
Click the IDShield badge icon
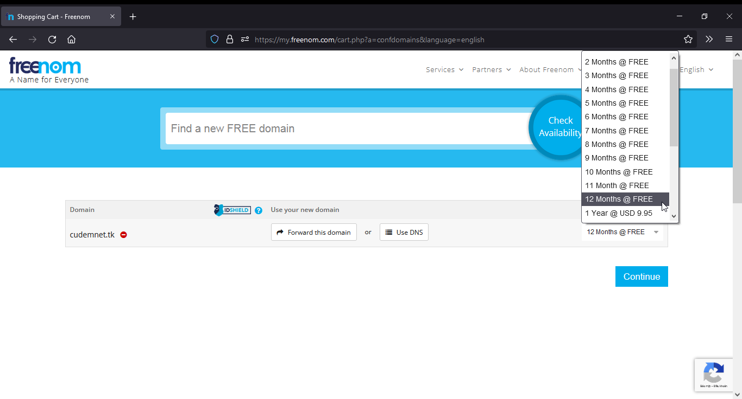(232, 210)
